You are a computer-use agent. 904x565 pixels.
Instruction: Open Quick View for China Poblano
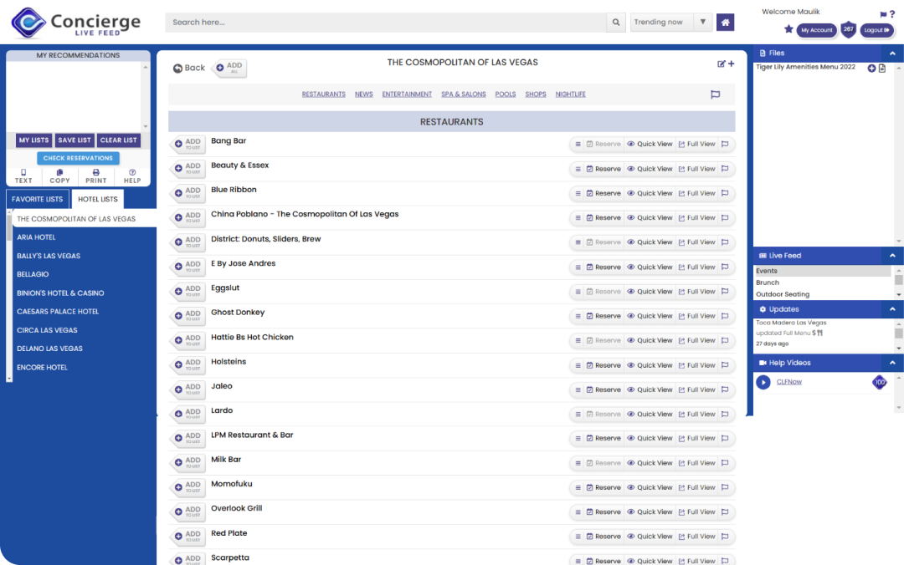650,217
